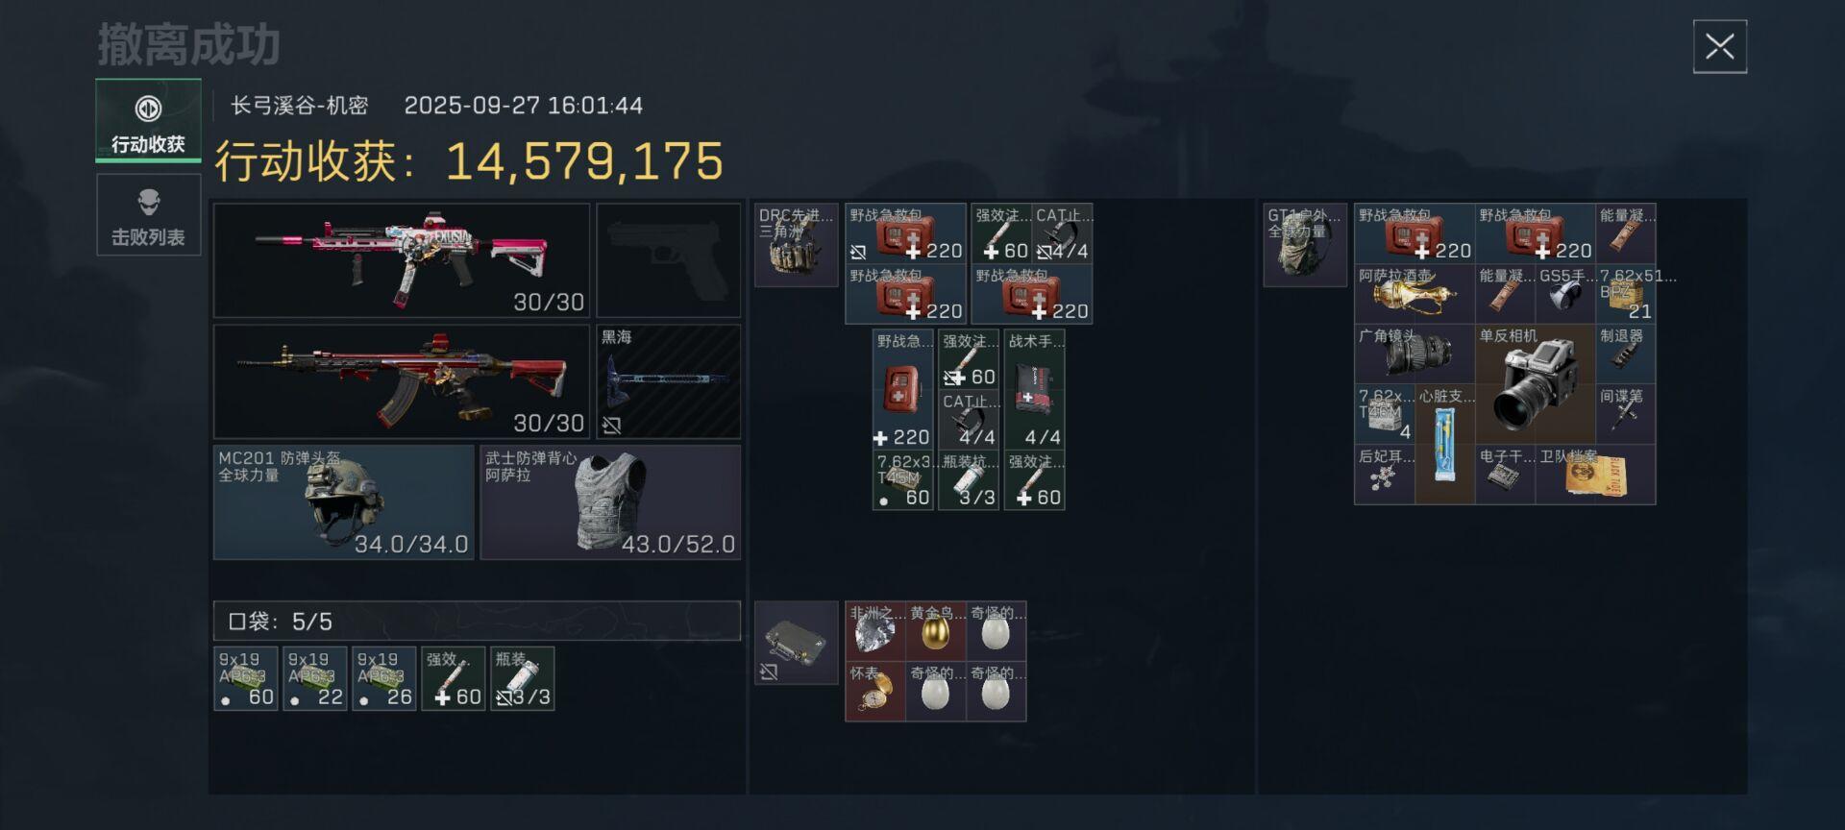Click the 卫队档案 document item
The width and height of the screenshot is (1845, 830).
click(x=1595, y=475)
